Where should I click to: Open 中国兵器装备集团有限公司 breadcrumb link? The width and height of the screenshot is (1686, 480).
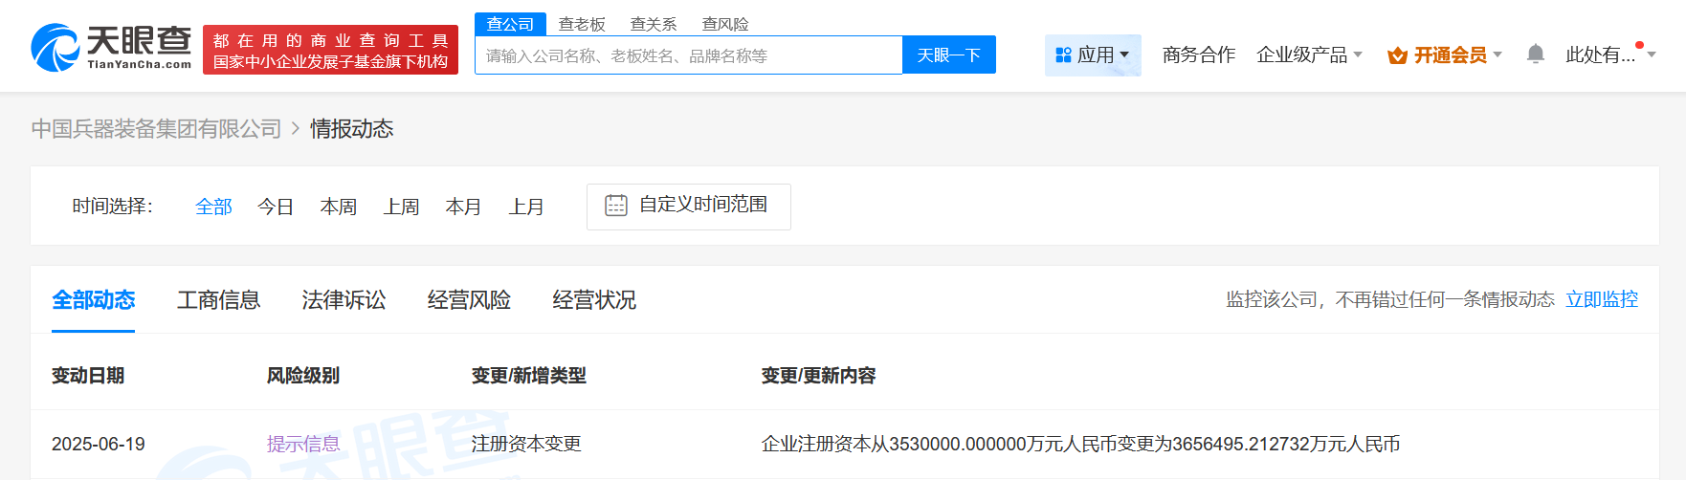click(156, 129)
